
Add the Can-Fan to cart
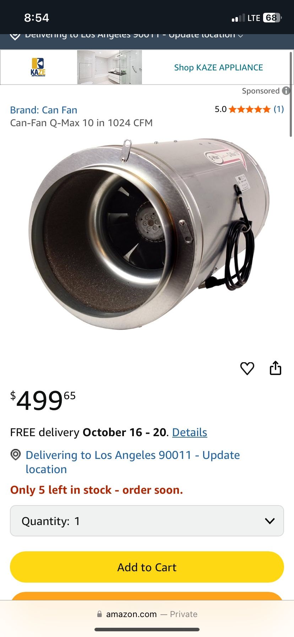coord(147,567)
